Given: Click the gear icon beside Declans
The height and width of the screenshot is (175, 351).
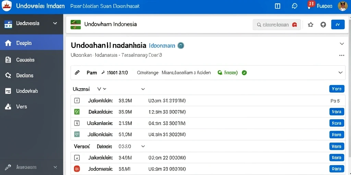Looking at the screenshot, I should tap(8, 76).
